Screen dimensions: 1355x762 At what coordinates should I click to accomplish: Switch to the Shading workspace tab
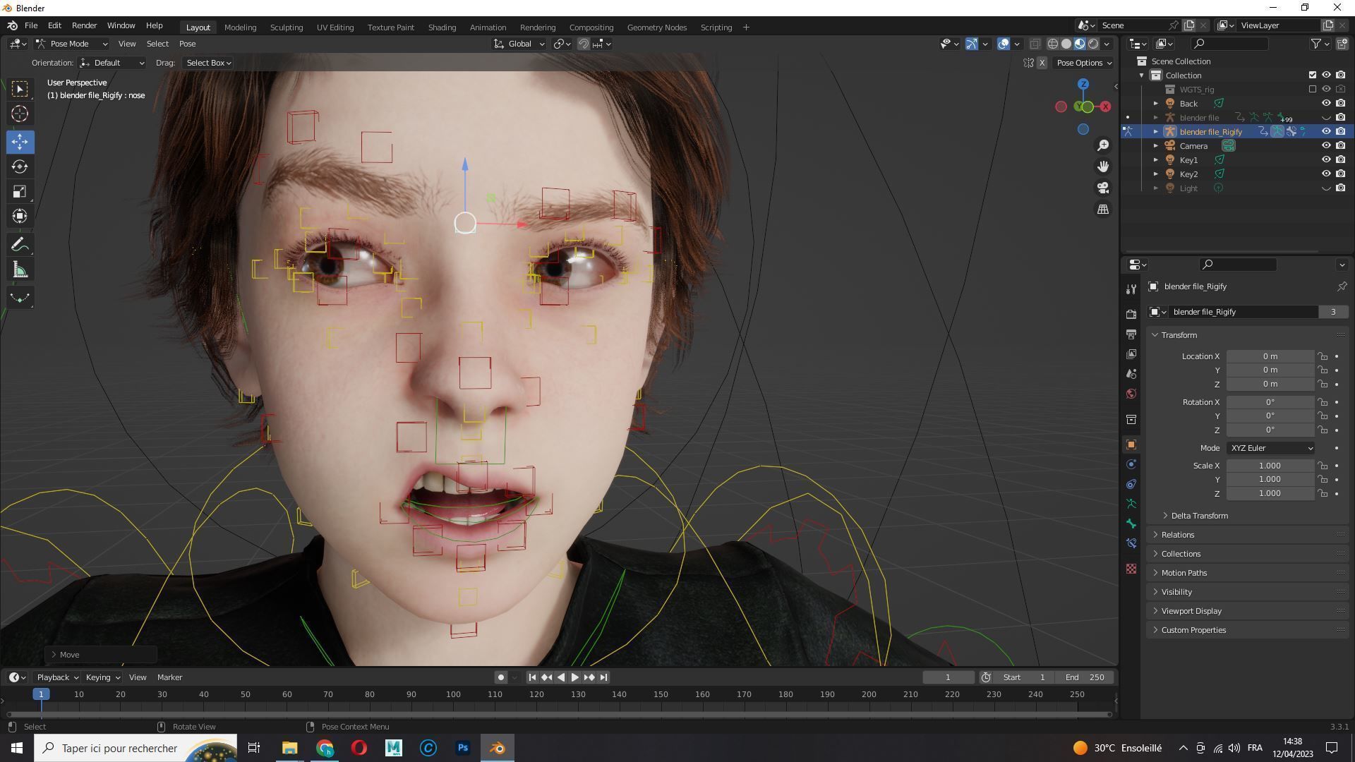tap(442, 27)
